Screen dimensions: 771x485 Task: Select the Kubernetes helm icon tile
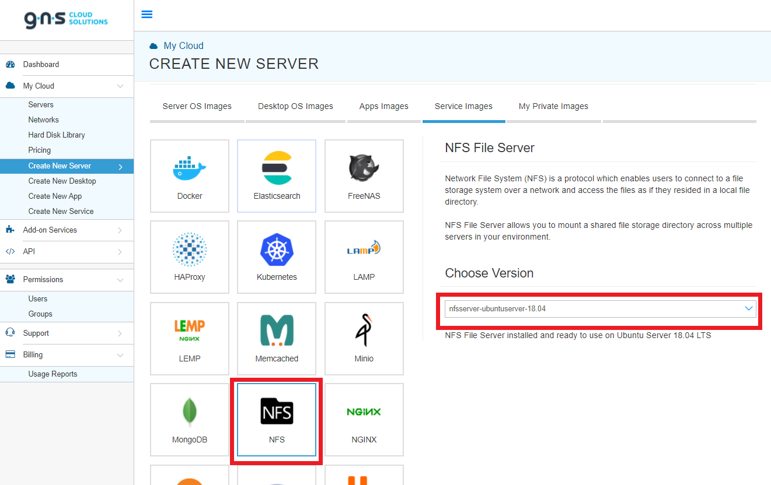(x=277, y=257)
